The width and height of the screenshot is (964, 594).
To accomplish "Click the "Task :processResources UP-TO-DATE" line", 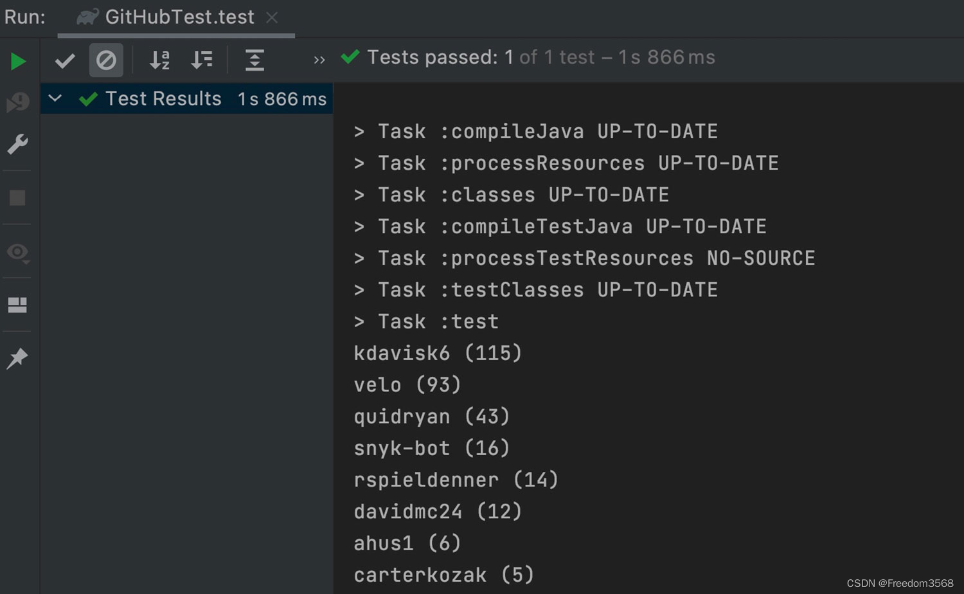I will (x=566, y=163).
